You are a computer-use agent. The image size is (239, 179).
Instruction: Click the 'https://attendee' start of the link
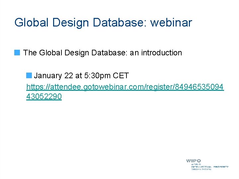[54, 87]
